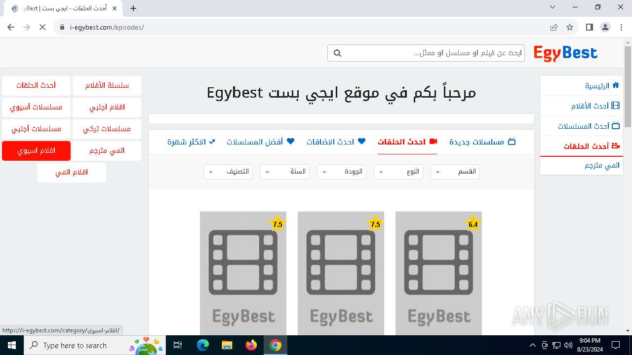
Task: Click the film icon beside أحدث الأفلام
Action: (x=616, y=106)
